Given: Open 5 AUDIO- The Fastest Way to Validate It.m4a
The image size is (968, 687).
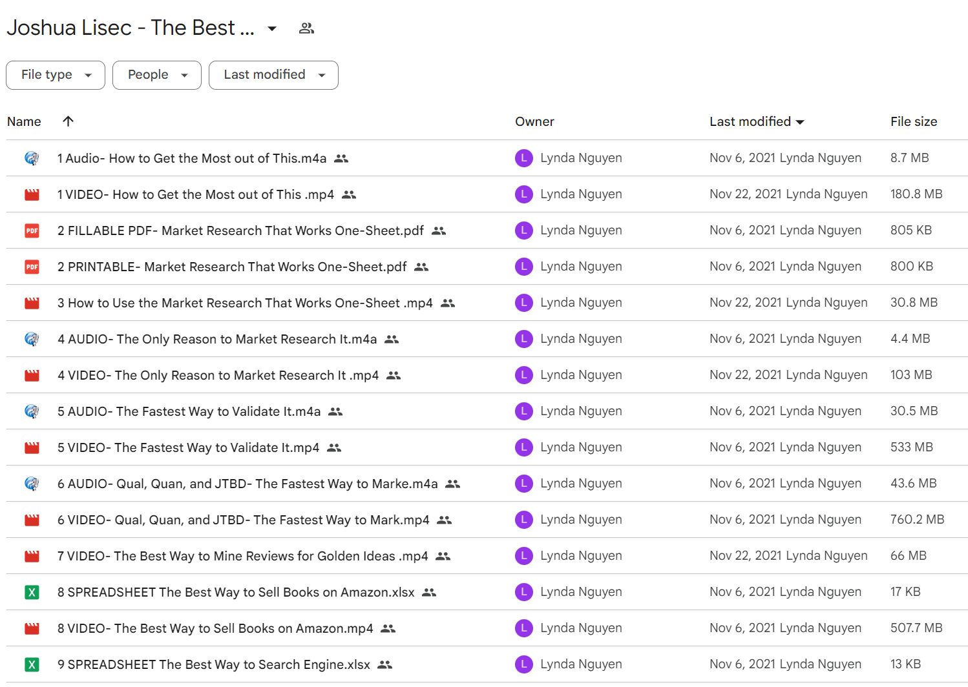Looking at the screenshot, I should click(x=189, y=411).
